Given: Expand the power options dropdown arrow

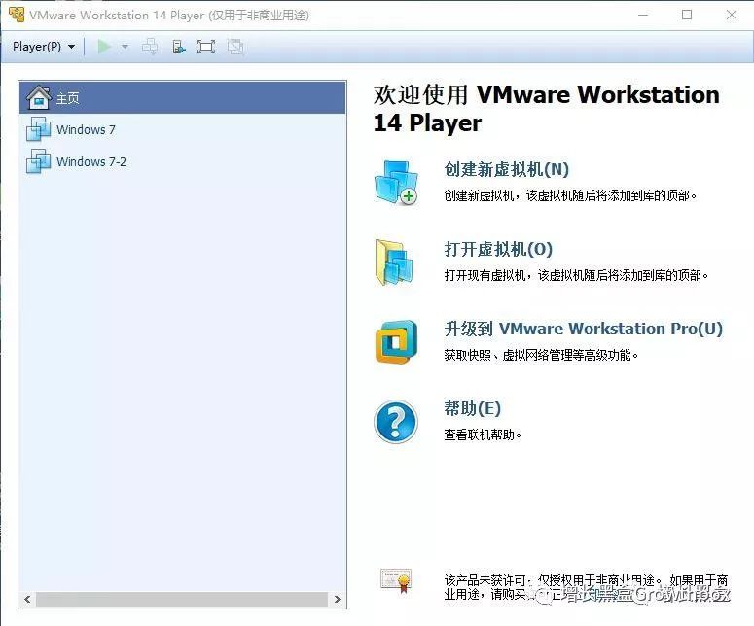Looking at the screenshot, I should 126,47.
